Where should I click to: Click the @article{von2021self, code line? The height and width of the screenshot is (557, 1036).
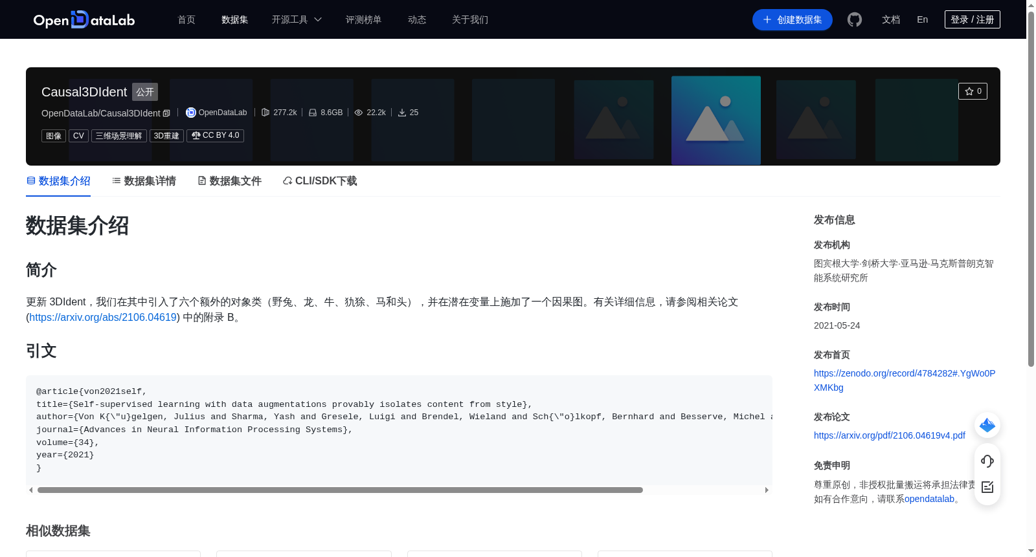pos(91,391)
